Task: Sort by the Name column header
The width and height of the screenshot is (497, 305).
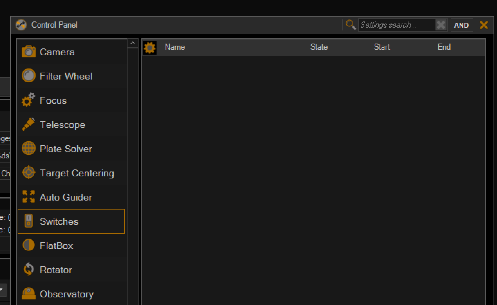Action: [175, 47]
